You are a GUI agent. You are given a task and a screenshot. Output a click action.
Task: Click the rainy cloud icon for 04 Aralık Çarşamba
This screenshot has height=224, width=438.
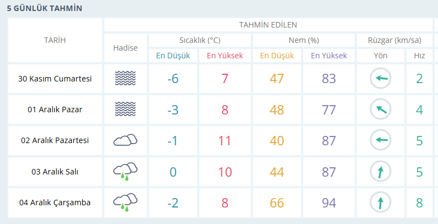125,202
